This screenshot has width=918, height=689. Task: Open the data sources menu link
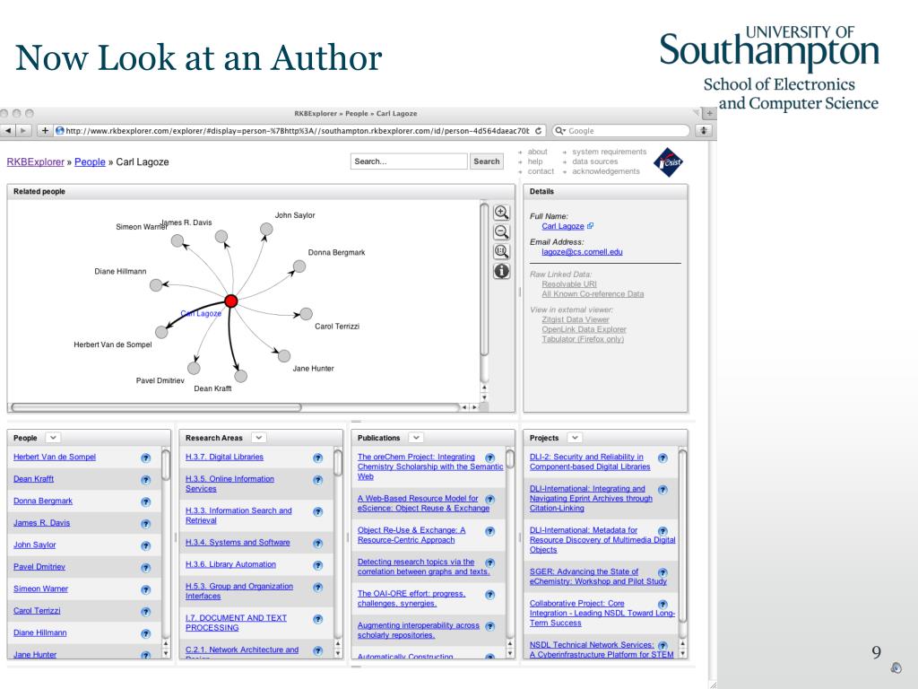click(595, 161)
